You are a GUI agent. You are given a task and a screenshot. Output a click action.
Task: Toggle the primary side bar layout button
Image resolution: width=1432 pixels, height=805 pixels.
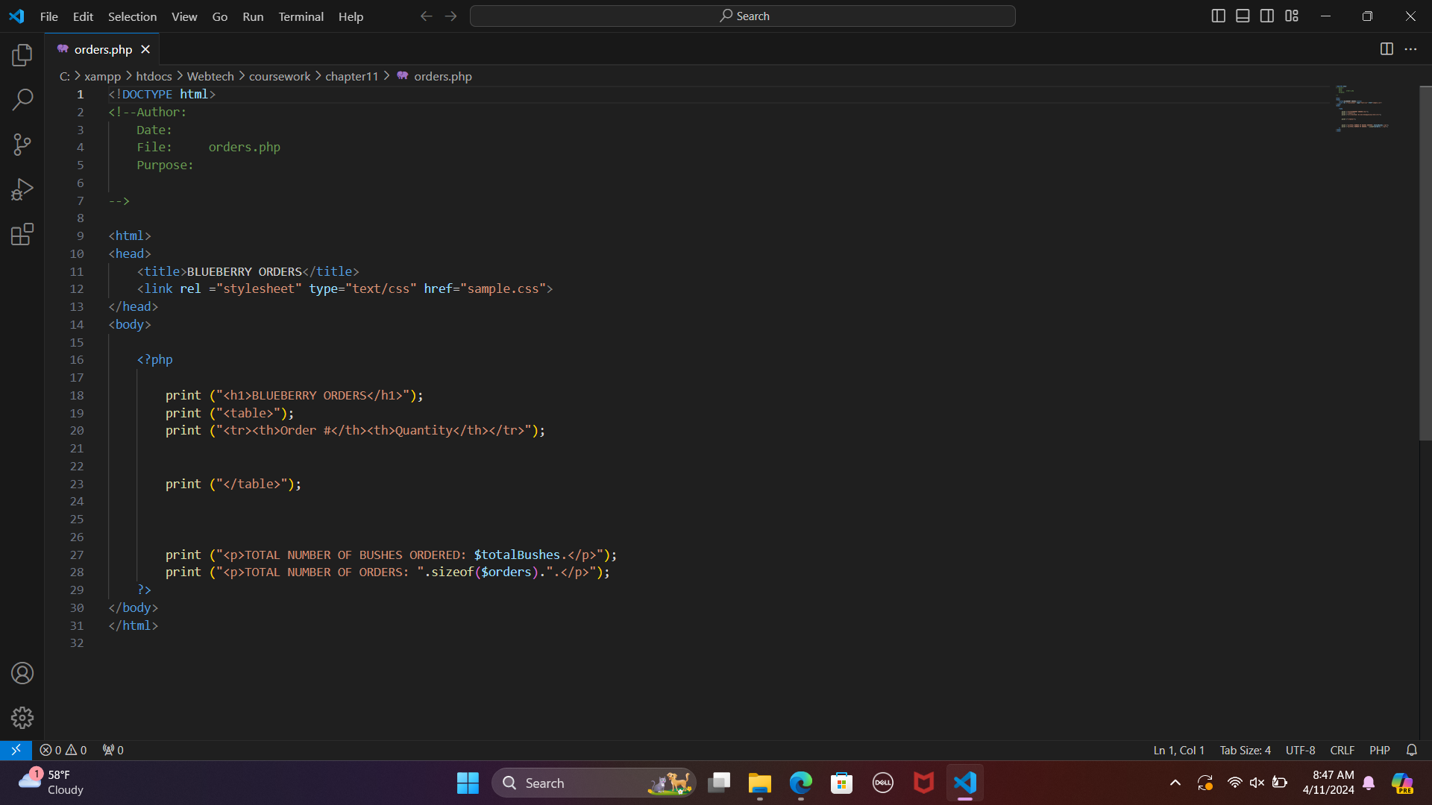tap(1218, 16)
